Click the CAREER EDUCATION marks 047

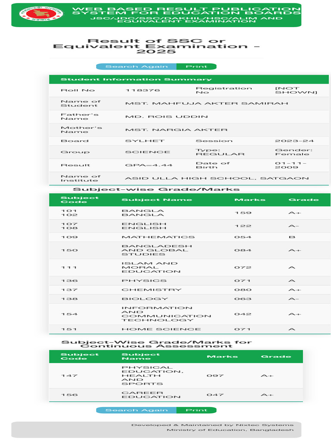pos(215,395)
